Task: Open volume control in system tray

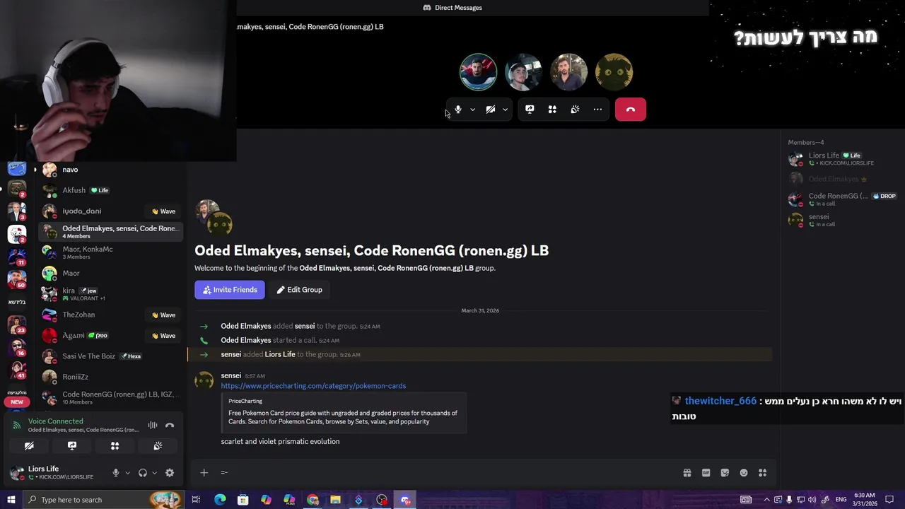Action: (x=812, y=500)
